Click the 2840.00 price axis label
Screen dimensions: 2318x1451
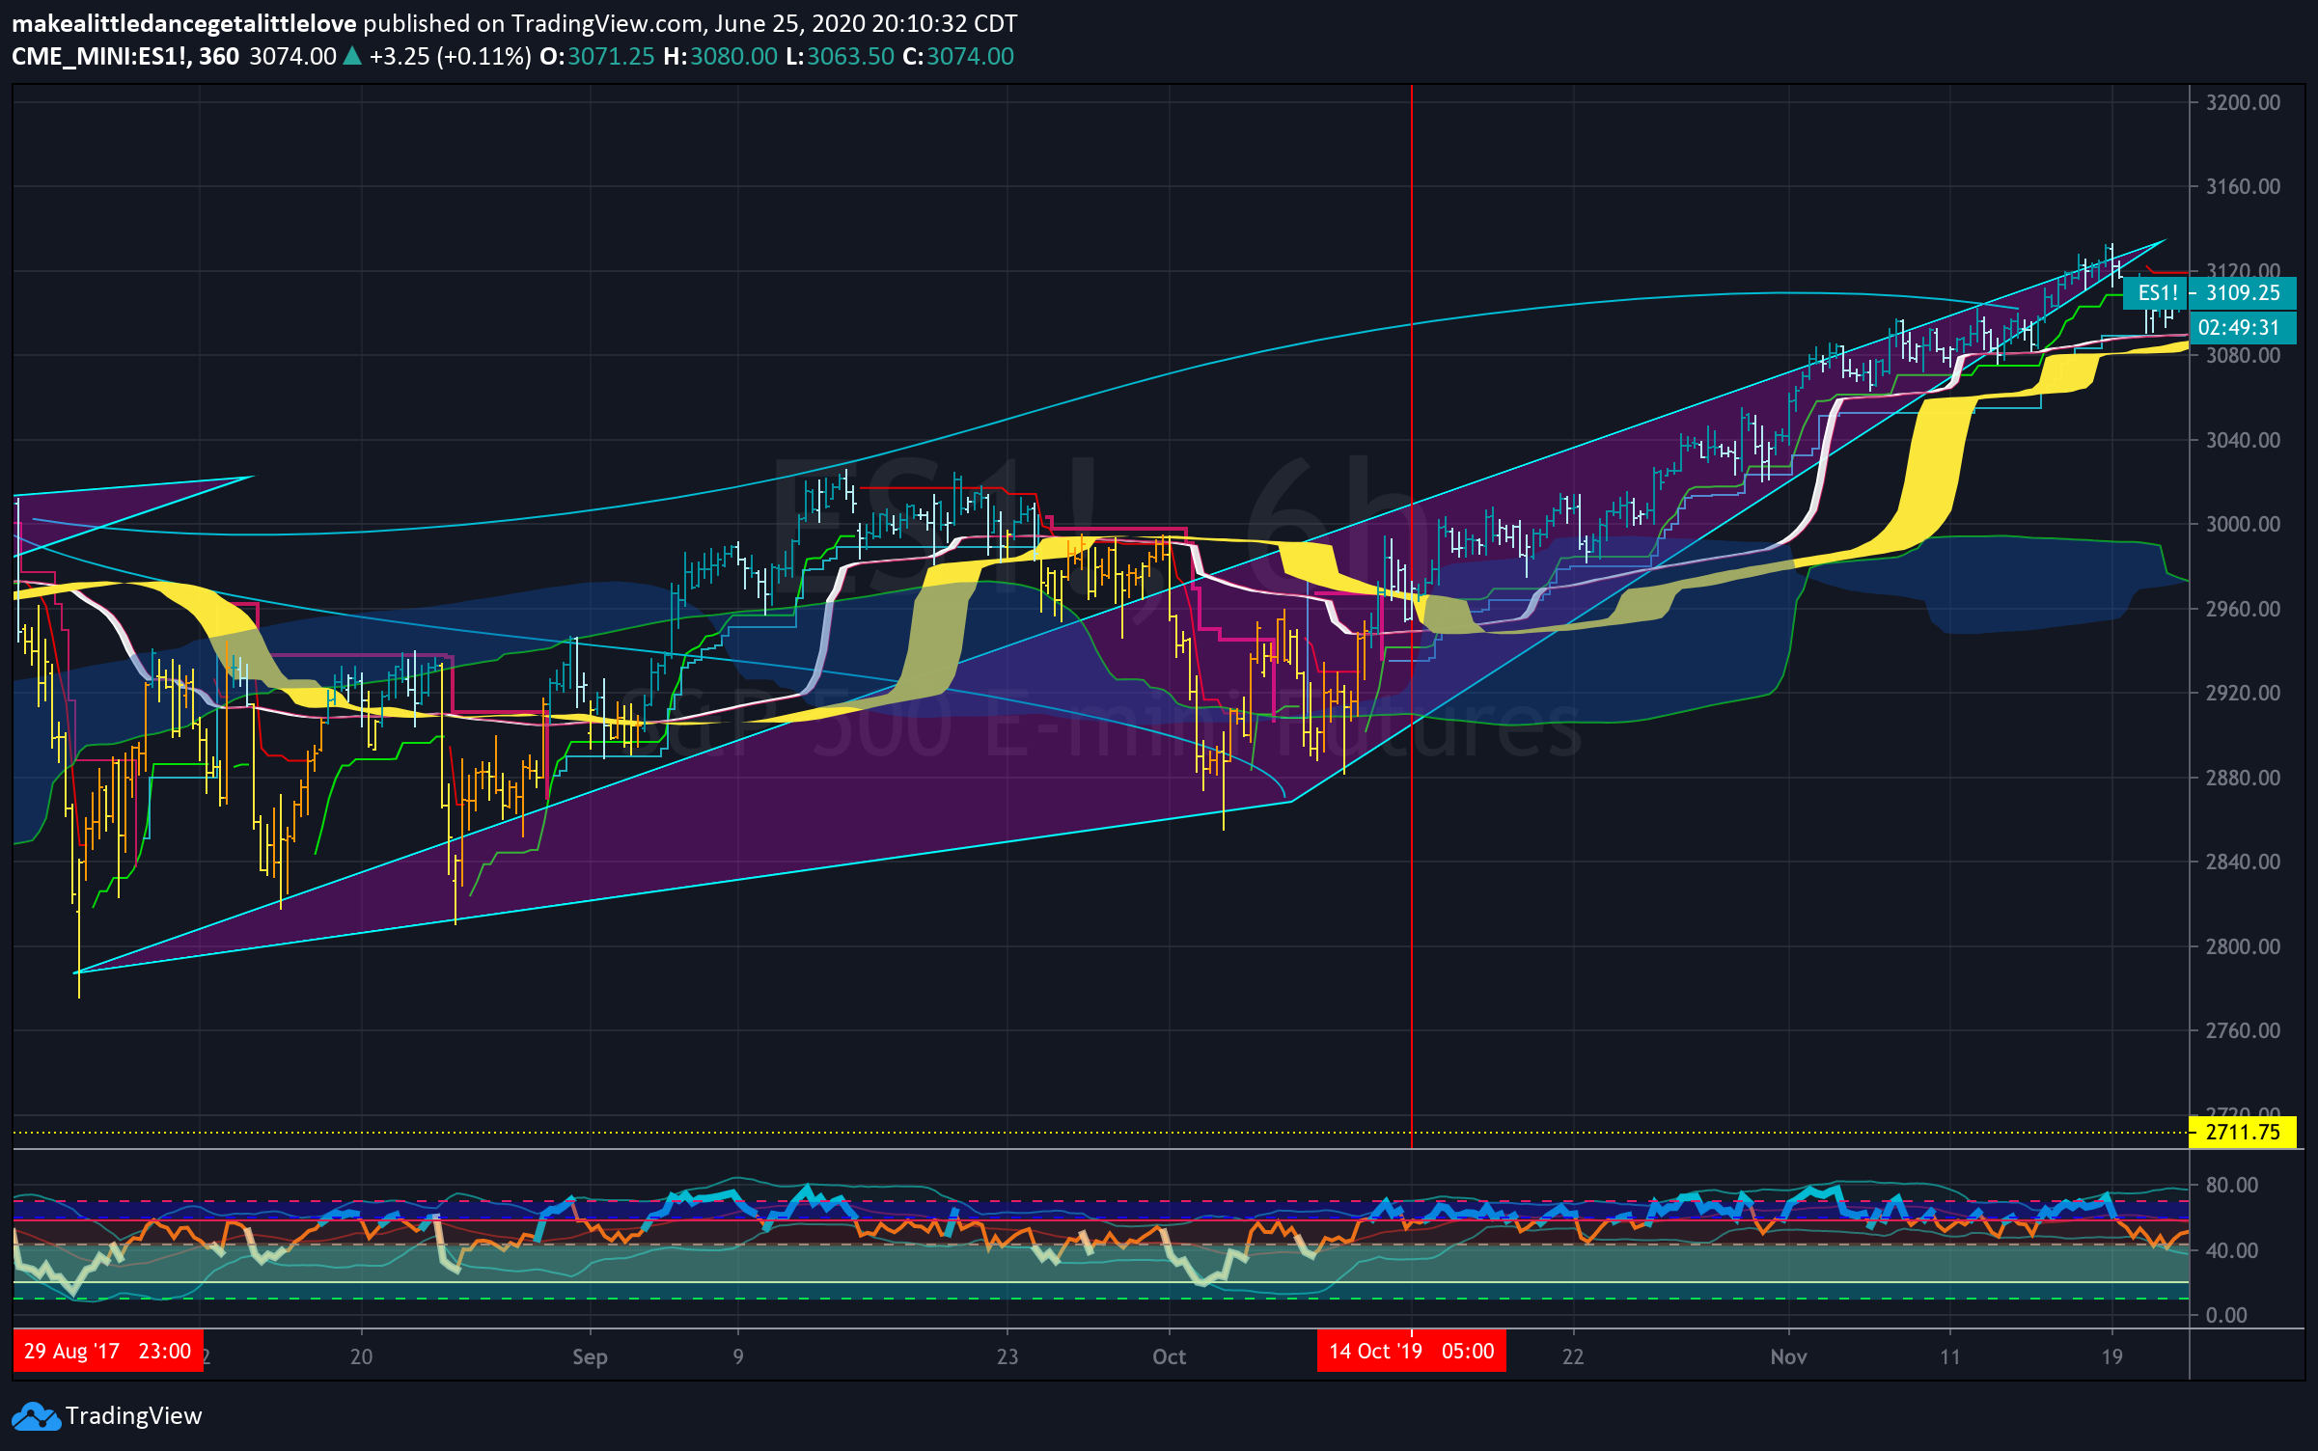click(2243, 862)
